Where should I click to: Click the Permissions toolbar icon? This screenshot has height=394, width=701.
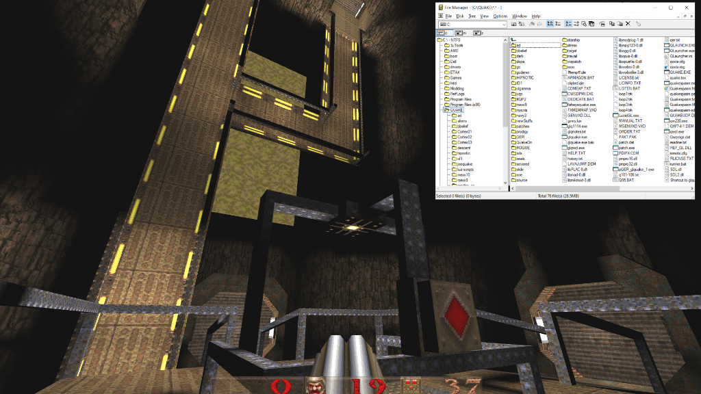[639, 24]
